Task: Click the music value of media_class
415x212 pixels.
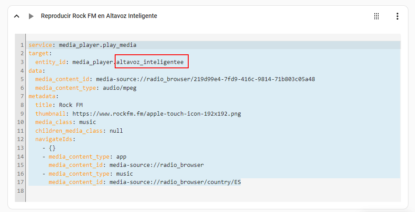Action: click(x=87, y=122)
